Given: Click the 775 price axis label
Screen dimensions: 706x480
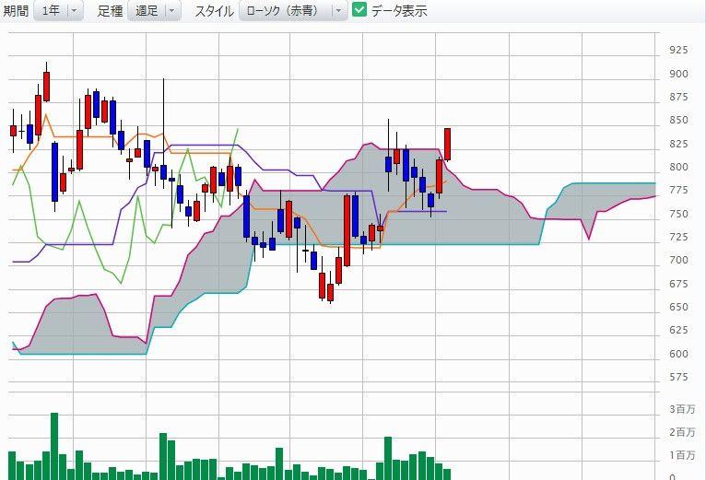Looking at the screenshot, I should coord(678,191).
